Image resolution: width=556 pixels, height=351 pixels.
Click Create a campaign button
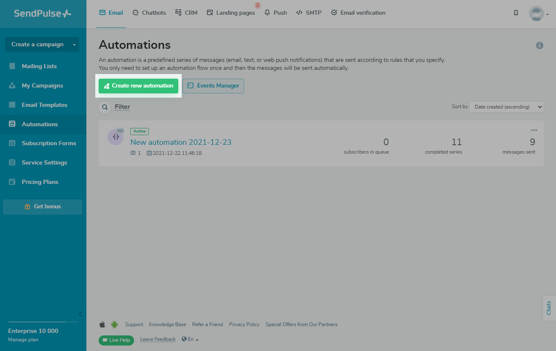(x=38, y=45)
